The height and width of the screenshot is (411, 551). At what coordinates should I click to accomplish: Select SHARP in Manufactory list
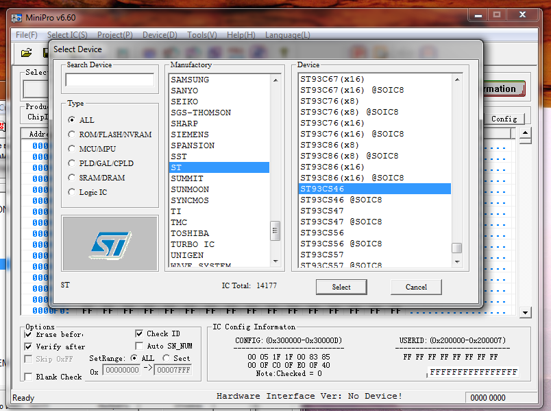tap(219, 124)
